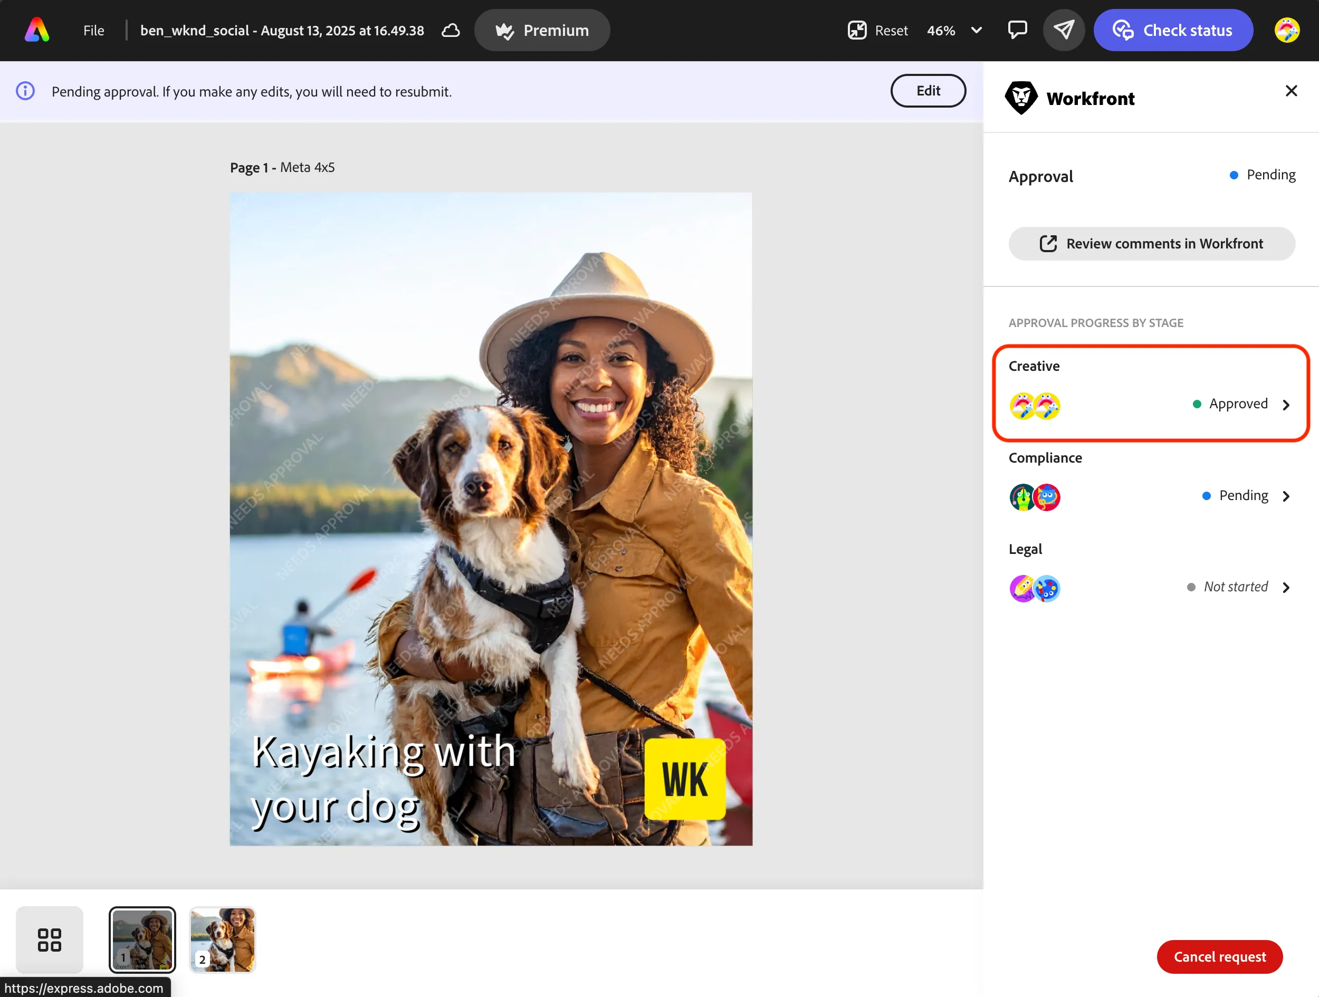Open the File menu
This screenshot has height=997, width=1319.
tap(93, 31)
